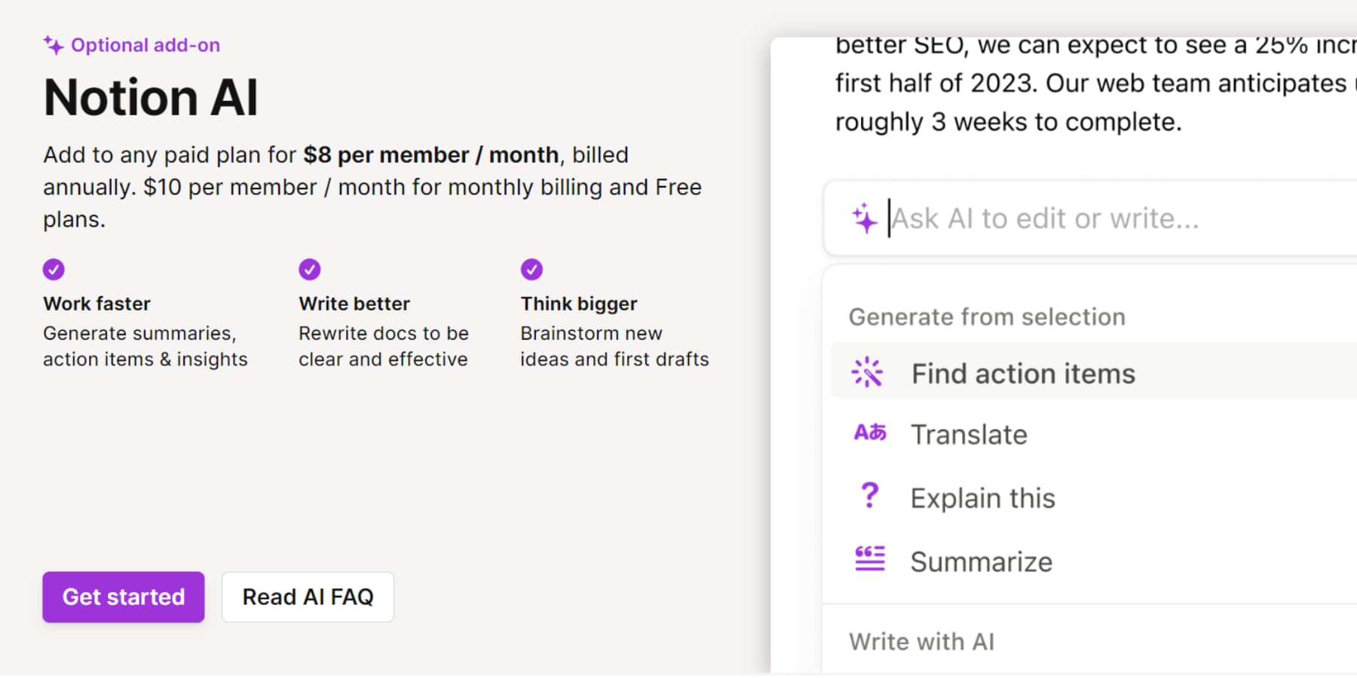Click the Get started button
Viewport: 1357px width, 678px height.
(x=123, y=597)
